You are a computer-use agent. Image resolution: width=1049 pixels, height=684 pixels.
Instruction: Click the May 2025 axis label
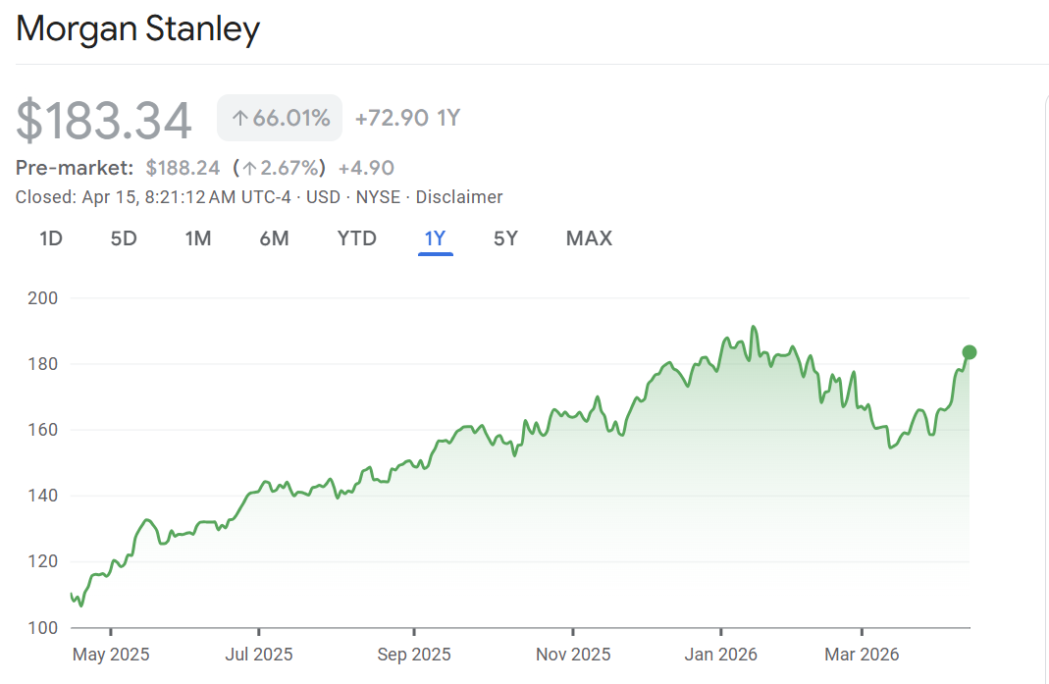110,654
